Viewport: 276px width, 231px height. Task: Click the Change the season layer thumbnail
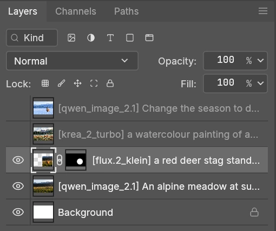(x=43, y=108)
